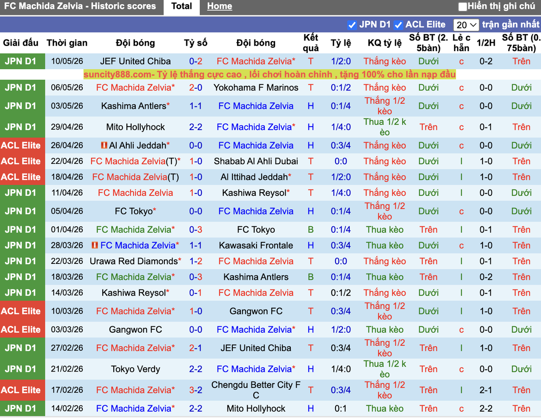Click the ACL Elite badge on the 10/03/26 row
This screenshot has height=418, width=541.
coord(21,311)
